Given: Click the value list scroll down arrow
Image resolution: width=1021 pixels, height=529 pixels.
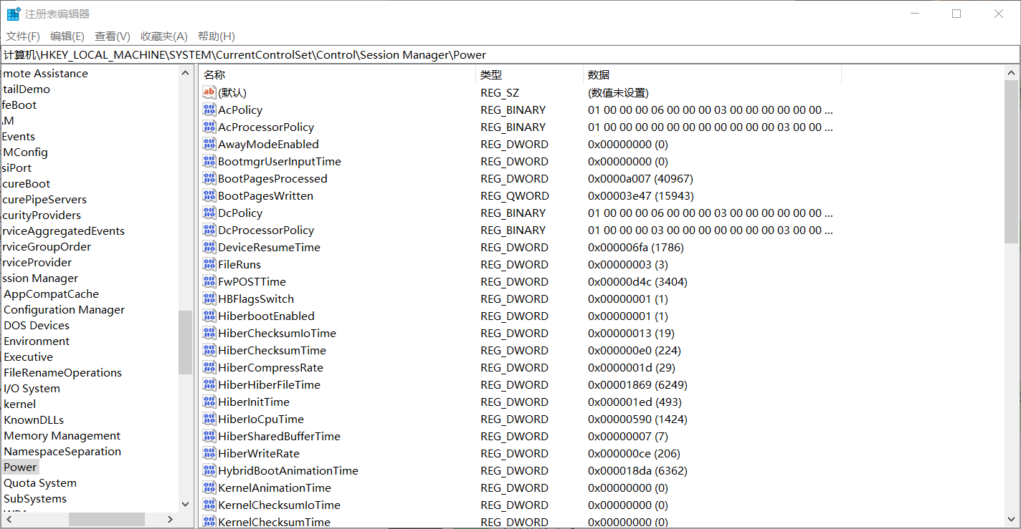Looking at the screenshot, I should click(x=1011, y=519).
